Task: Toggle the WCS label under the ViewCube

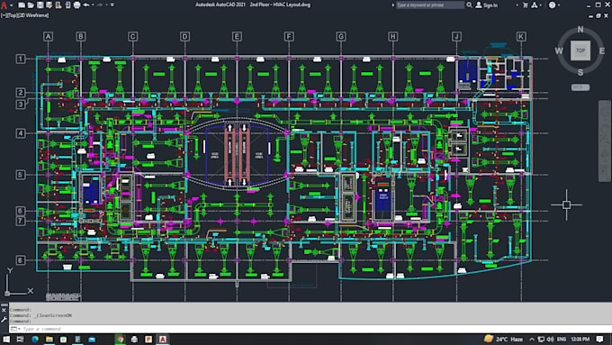Action: pyautogui.click(x=580, y=87)
